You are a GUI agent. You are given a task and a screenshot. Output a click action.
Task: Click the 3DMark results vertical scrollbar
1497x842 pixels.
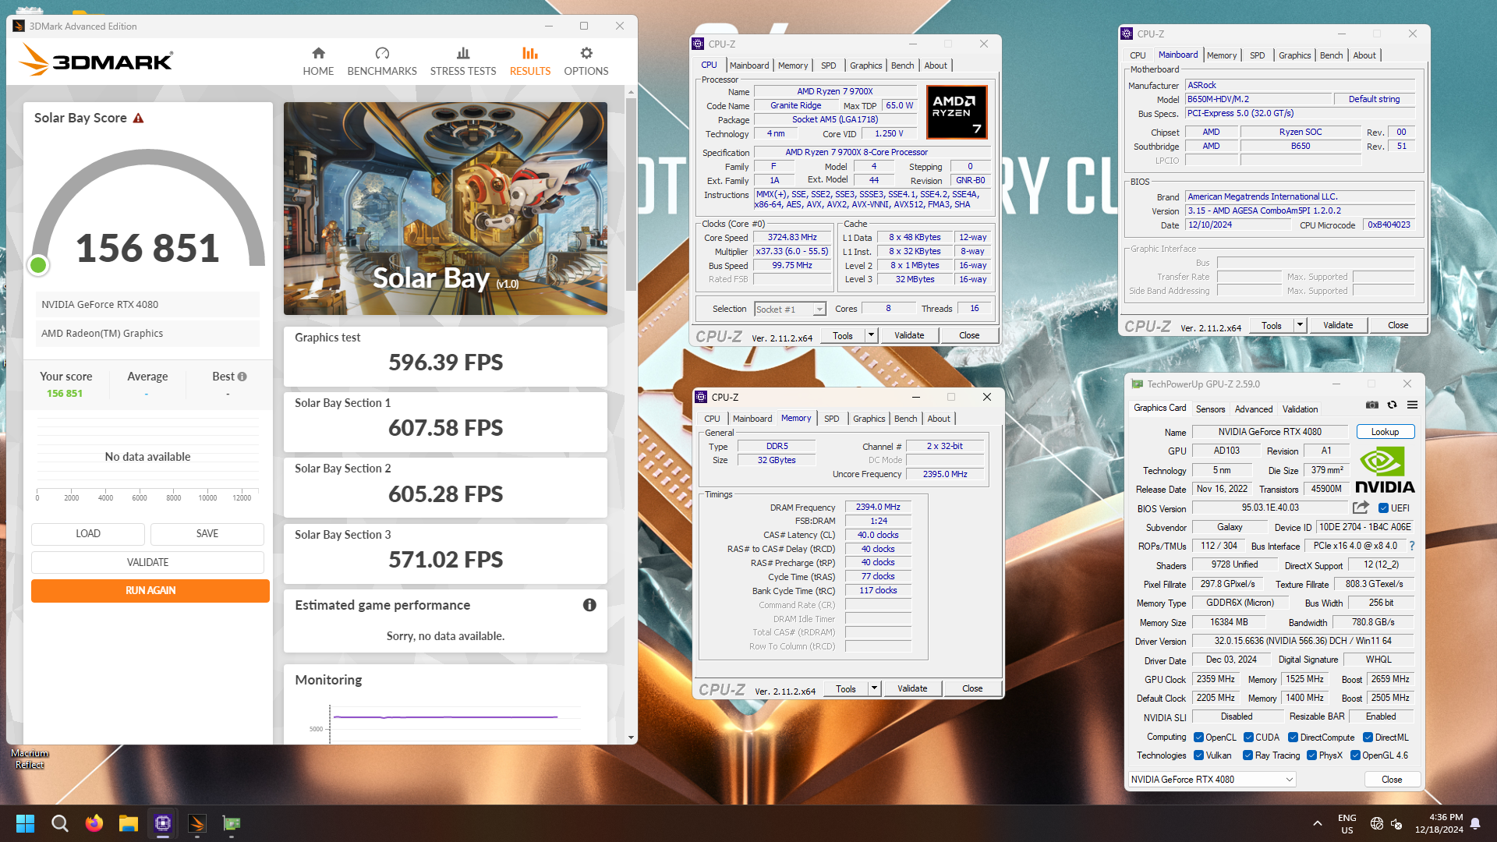point(631,193)
